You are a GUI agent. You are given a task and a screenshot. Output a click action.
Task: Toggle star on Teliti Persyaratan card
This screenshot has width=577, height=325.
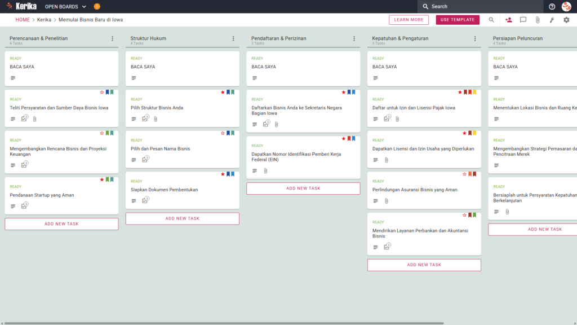point(102,92)
